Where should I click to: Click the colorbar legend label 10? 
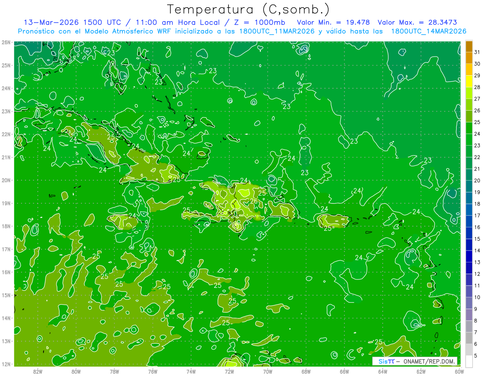click(477, 297)
